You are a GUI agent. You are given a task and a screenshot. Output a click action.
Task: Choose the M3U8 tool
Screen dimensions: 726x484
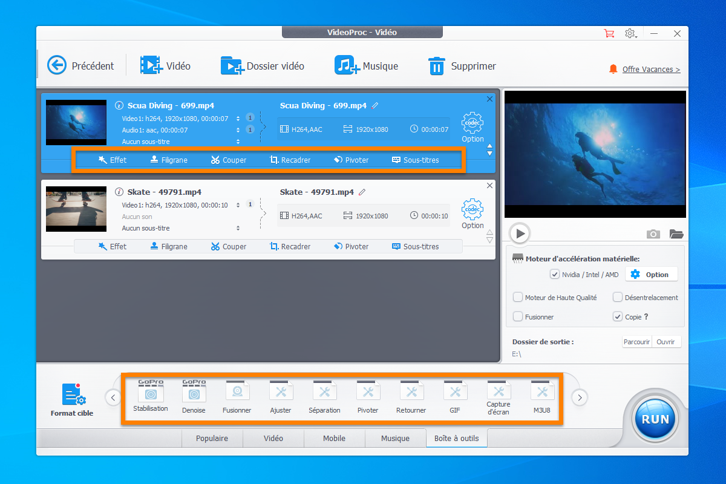click(x=542, y=397)
